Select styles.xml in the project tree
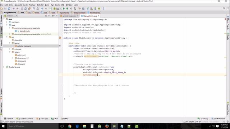This screenshot has width=230, height=129. tap(21, 64)
